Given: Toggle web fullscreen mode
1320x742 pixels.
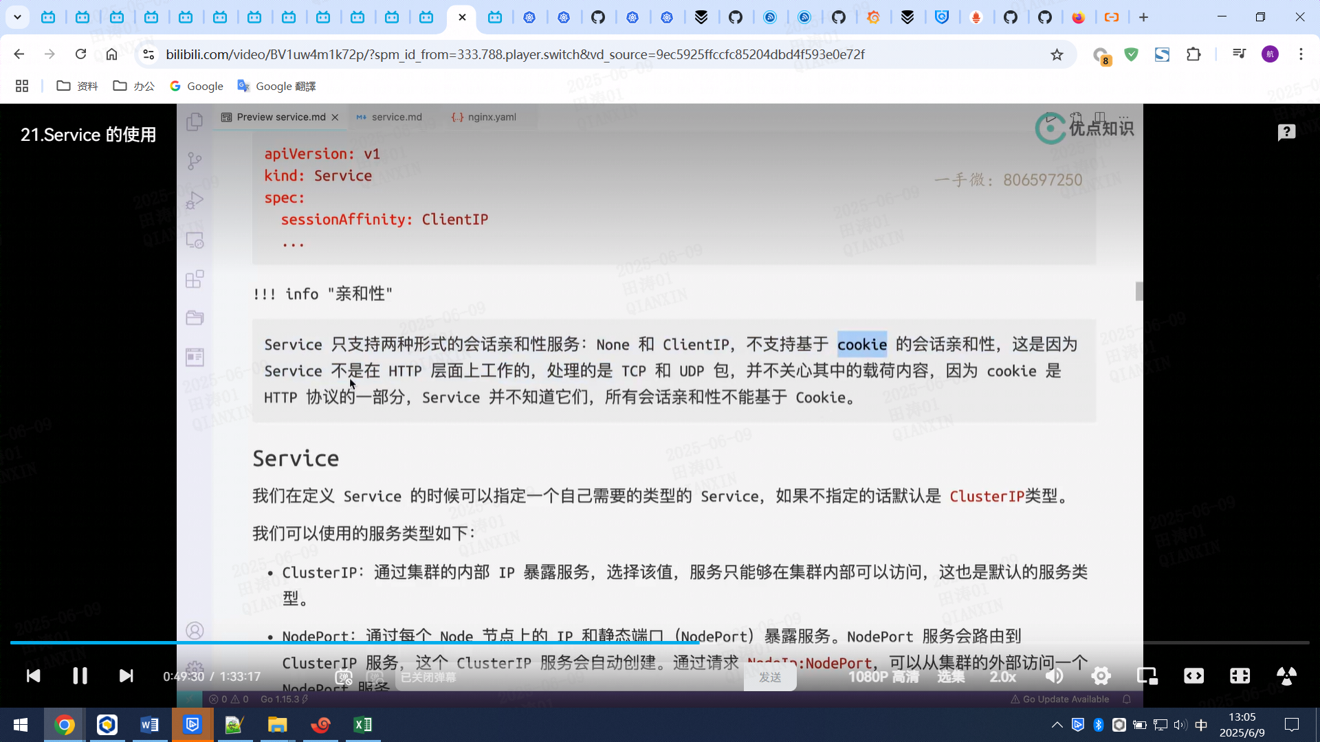Looking at the screenshot, I should pyautogui.click(x=1240, y=676).
